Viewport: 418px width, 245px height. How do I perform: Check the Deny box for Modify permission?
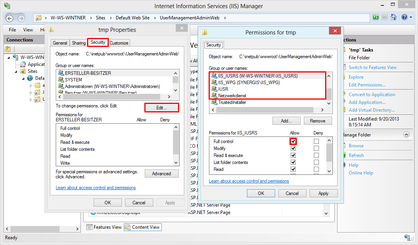[x=317, y=148]
